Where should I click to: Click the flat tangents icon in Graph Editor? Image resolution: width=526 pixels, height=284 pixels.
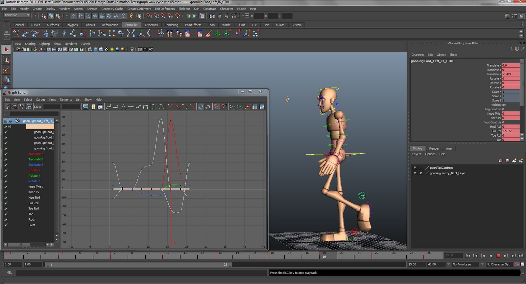pos(131,107)
